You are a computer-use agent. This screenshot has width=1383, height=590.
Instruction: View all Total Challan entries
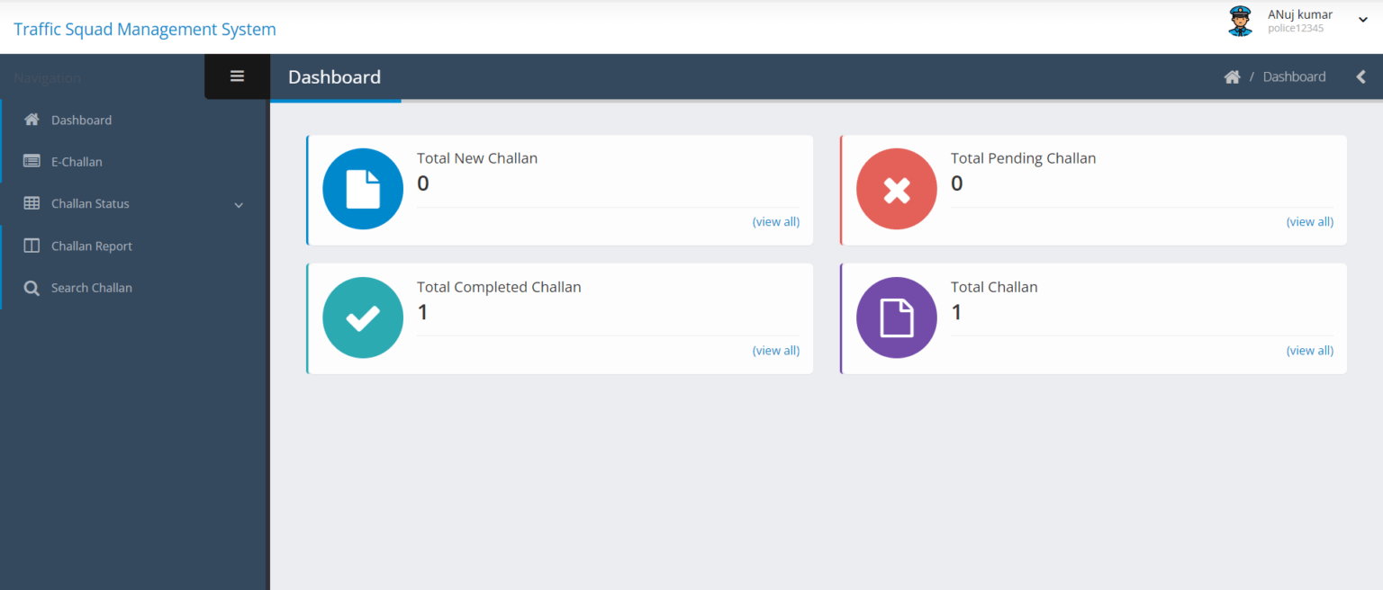[x=1310, y=351]
